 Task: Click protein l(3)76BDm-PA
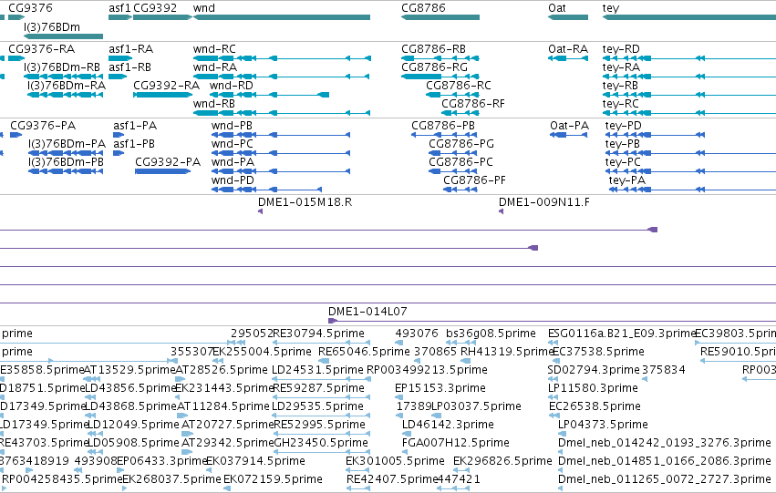click(x=67, y=144)
